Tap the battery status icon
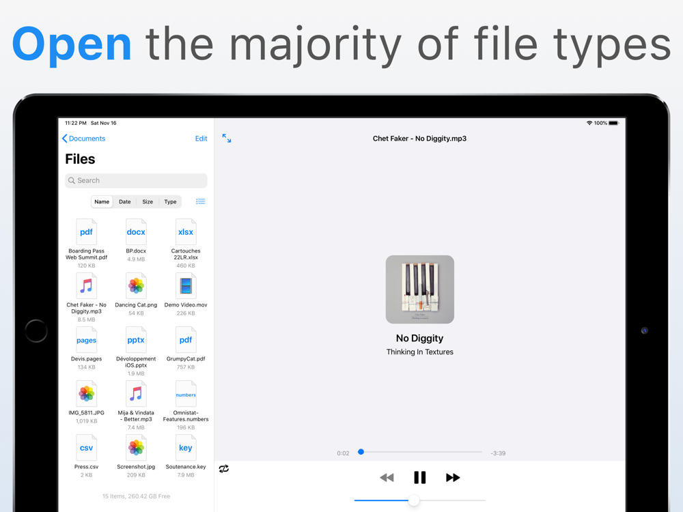 [614, 123]
